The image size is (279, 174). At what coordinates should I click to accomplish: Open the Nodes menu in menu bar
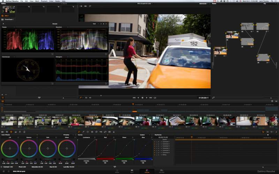tap(58, 1)
